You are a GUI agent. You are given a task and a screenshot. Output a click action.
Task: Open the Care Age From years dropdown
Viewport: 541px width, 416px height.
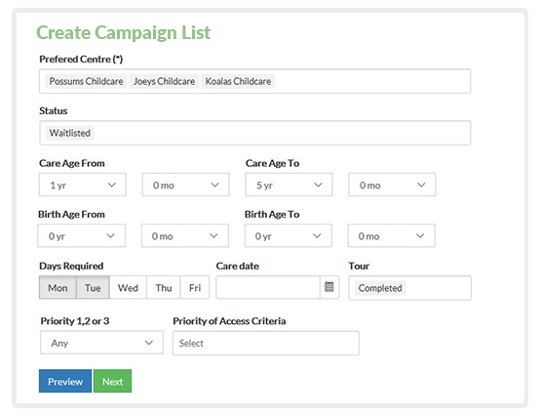tap(83, 185)
